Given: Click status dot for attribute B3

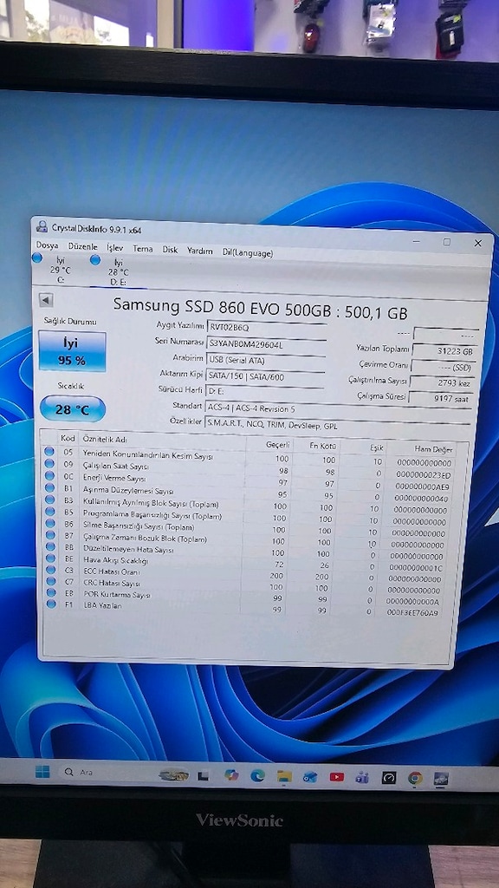Looking at the screenshot, I should click(49, 500).
